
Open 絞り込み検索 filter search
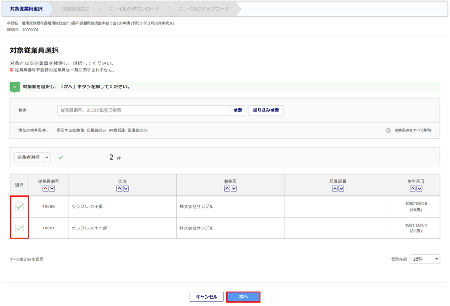[x=266, y=110]
